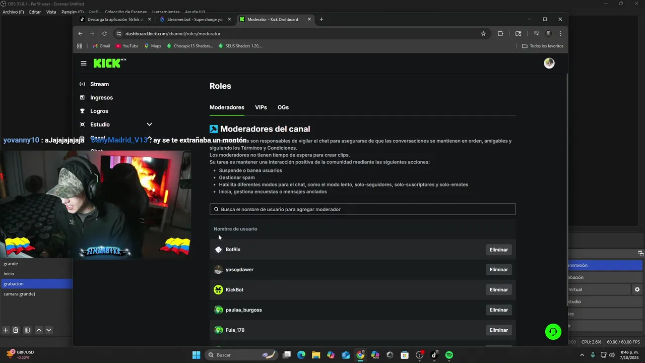Viewport: 645px width, 363px height.
Task: Open TikTok app from the taskbar
Action: (434, 355)
